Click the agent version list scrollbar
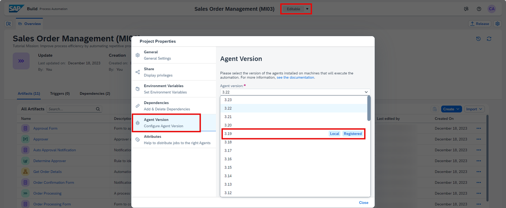506x208 pixels. click(369, 109)
